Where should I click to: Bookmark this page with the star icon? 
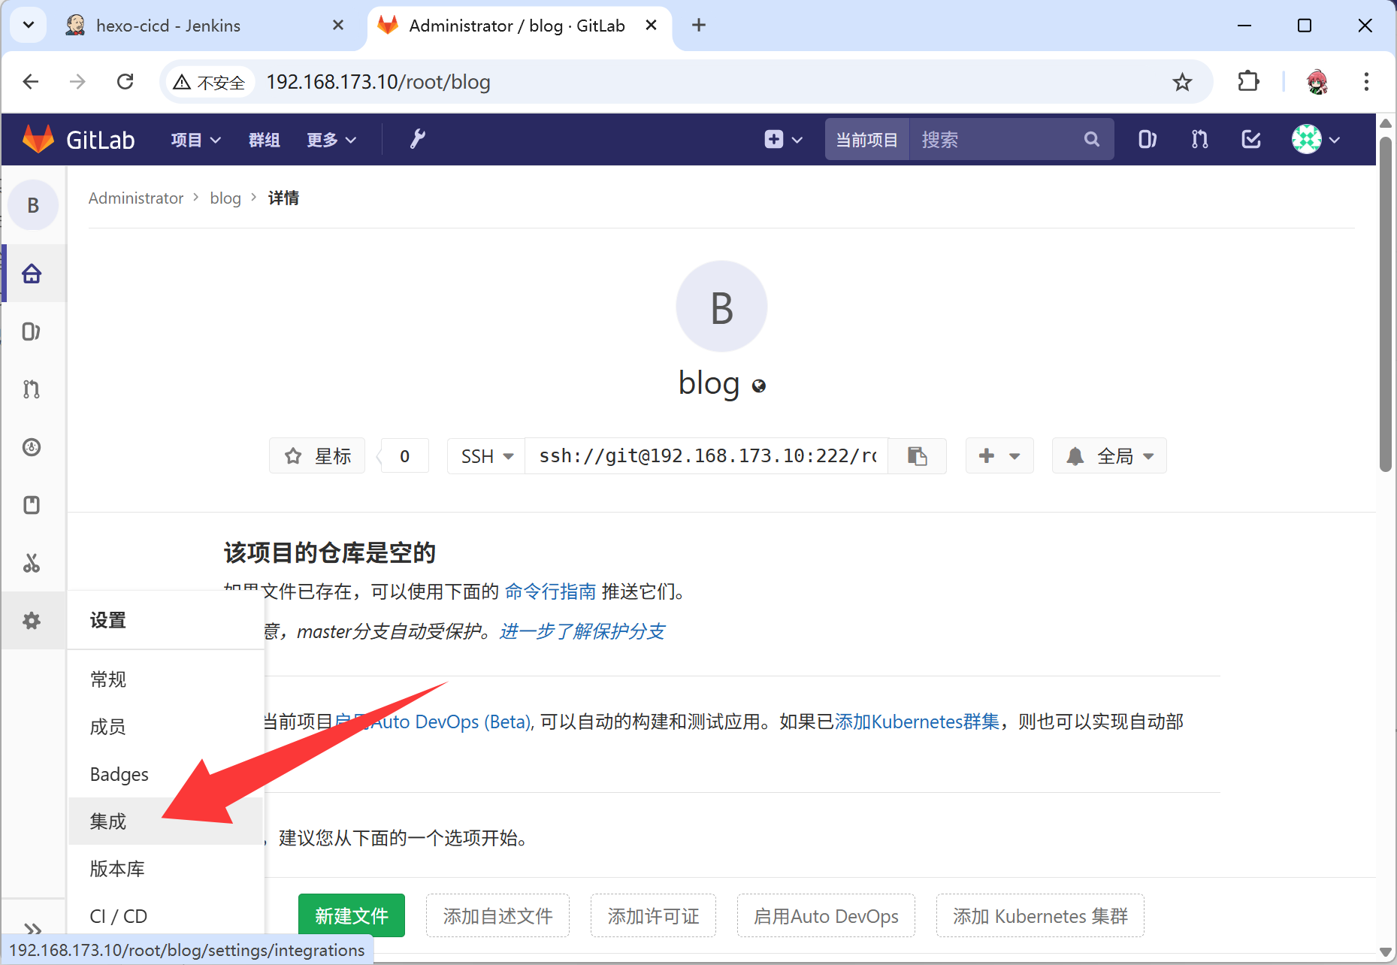tap(1182, 82)
